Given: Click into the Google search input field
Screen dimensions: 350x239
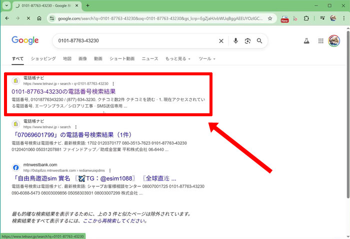Looking at the screenshot, I should tap(135, 41).
